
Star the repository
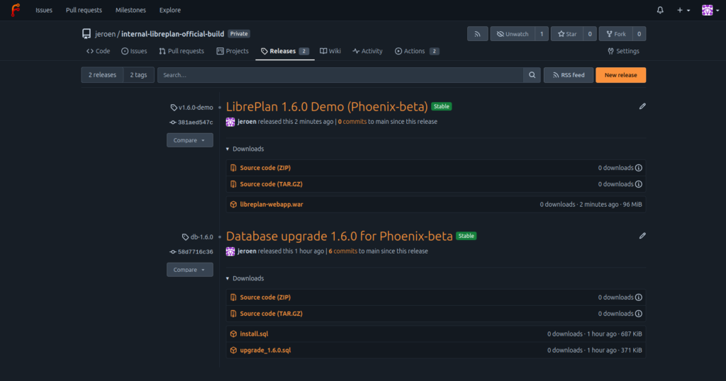point(566,34)
